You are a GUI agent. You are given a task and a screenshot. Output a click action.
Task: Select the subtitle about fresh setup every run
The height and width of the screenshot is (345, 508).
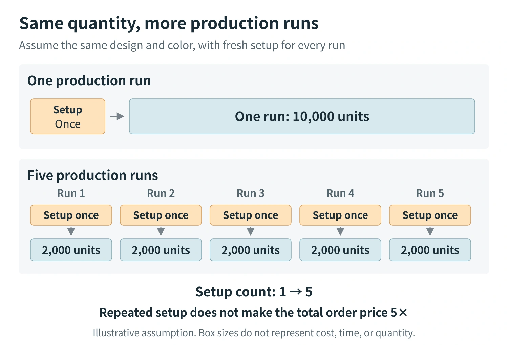coord(182,45)
